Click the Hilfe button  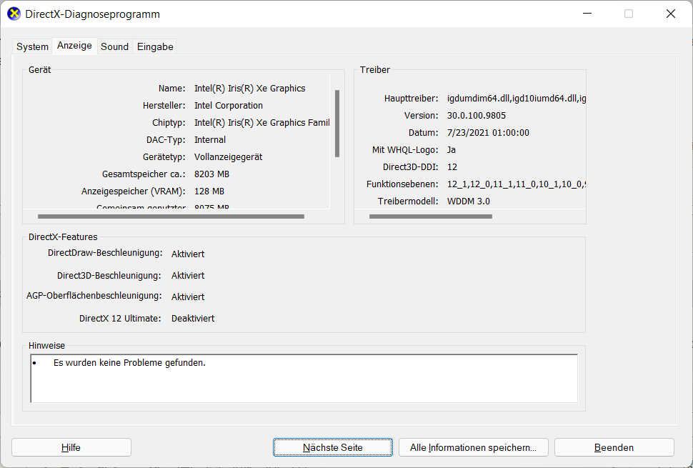71,447
